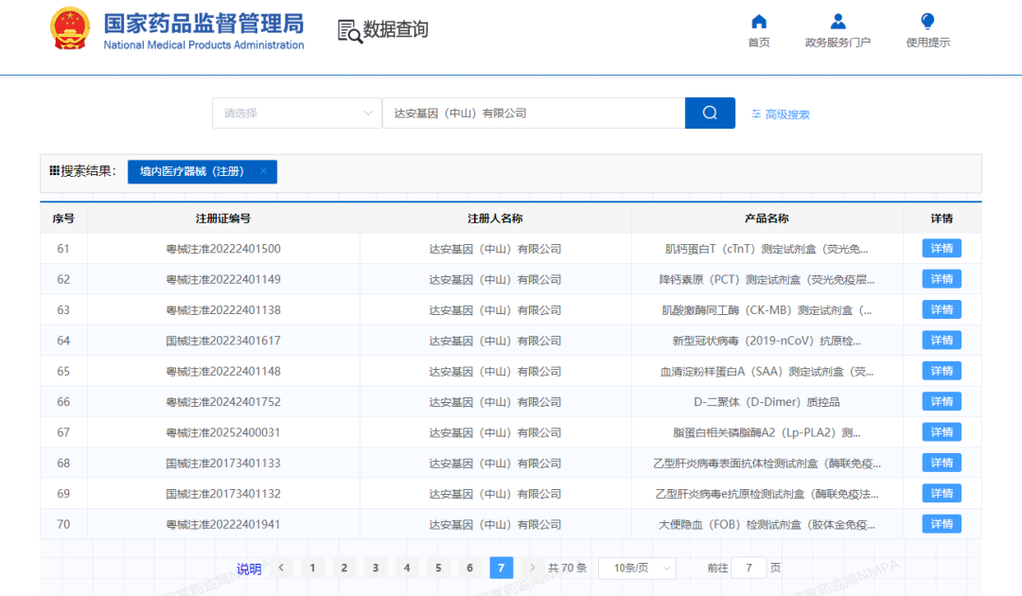This screenshot has height=596, width=1022.
Task: Click registration number 国械注准20173401133
Action: (223, 464)
